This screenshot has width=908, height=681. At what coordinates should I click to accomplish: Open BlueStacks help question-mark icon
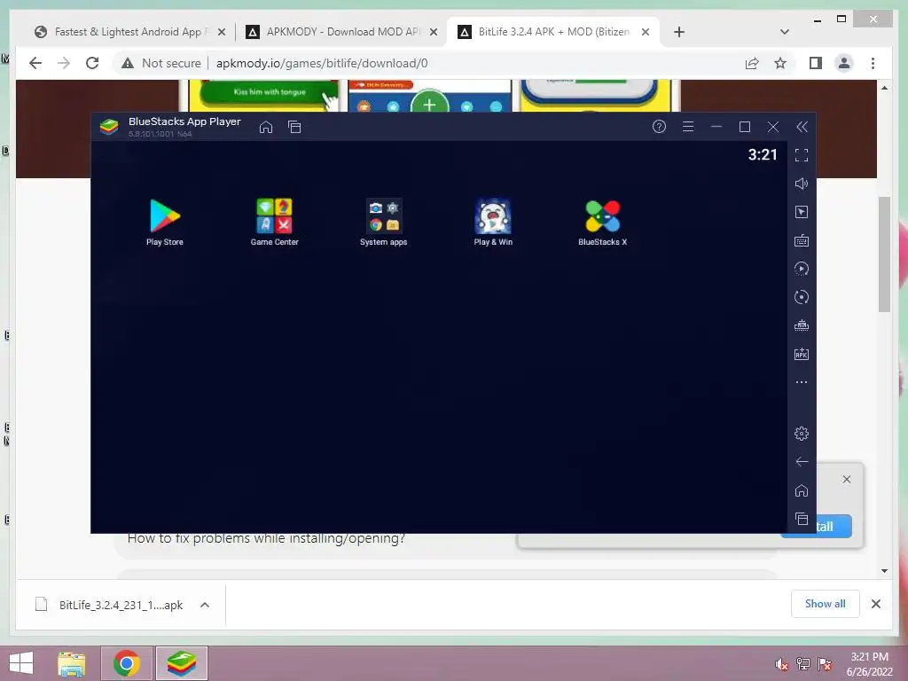coord(659,126)
